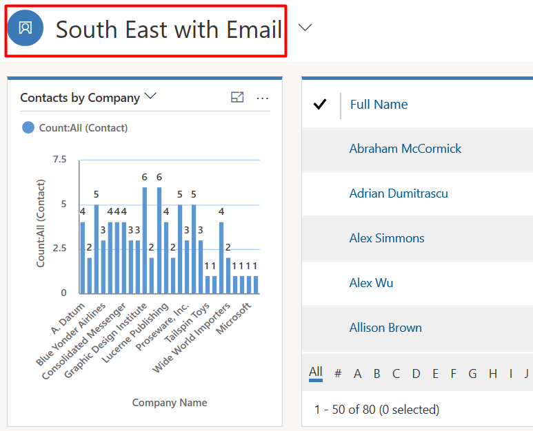Open the Alex Simmons contact

pyautogui.click(x=386, y=238)
